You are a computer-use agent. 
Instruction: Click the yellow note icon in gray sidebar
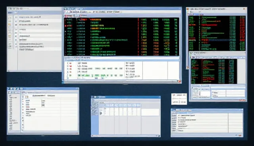[10, 36]
